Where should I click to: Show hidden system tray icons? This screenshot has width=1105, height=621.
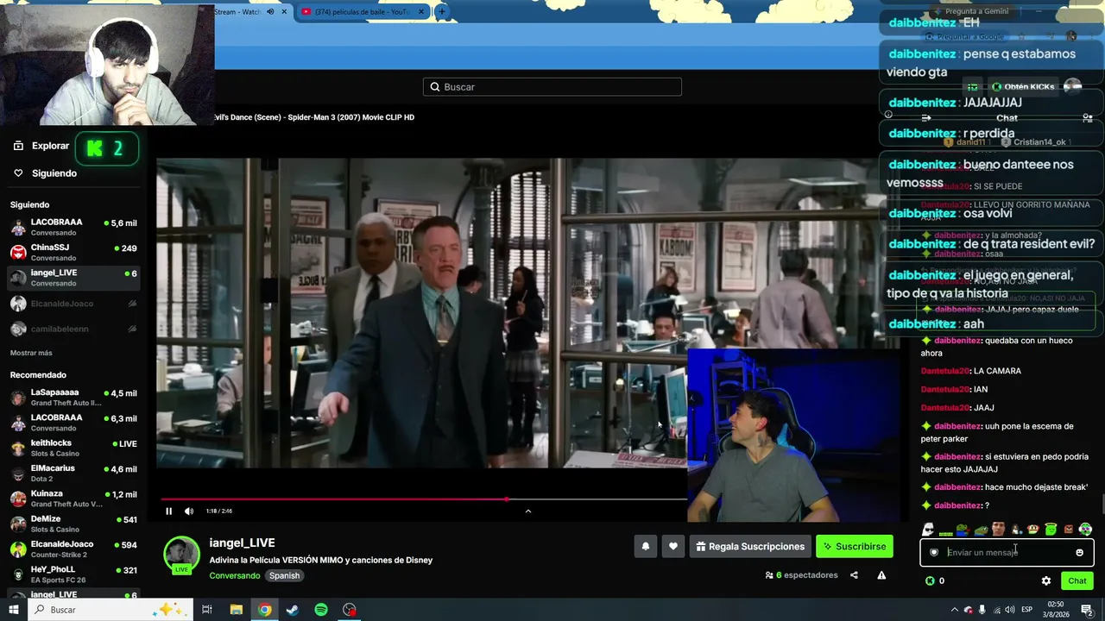click(x=954, y=610)
